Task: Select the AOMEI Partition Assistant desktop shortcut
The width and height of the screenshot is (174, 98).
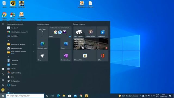Action: (x=13, y=16)
